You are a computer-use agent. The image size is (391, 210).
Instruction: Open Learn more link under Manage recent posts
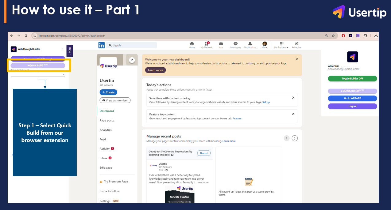point(229,141)
